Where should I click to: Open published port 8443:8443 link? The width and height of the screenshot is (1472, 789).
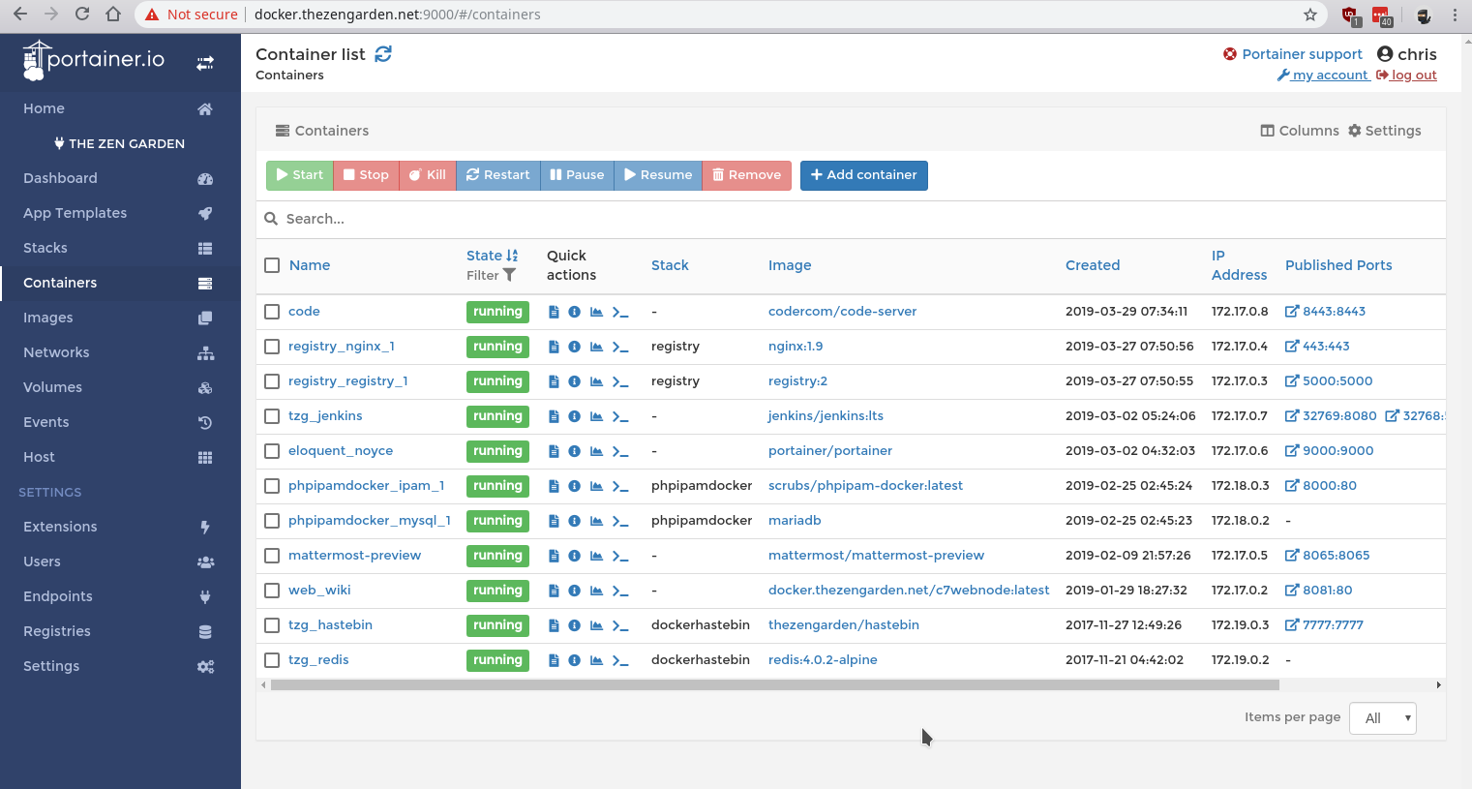click(x=1325, y=312)
